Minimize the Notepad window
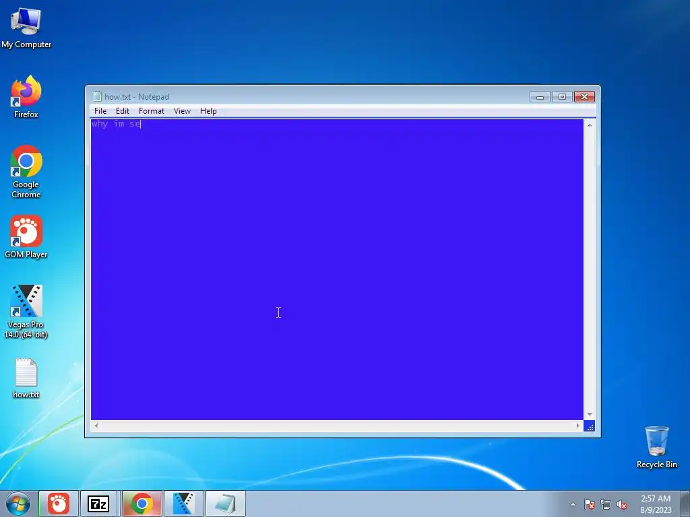This screenshot has width=690, height=517. (x=540, y=97)
